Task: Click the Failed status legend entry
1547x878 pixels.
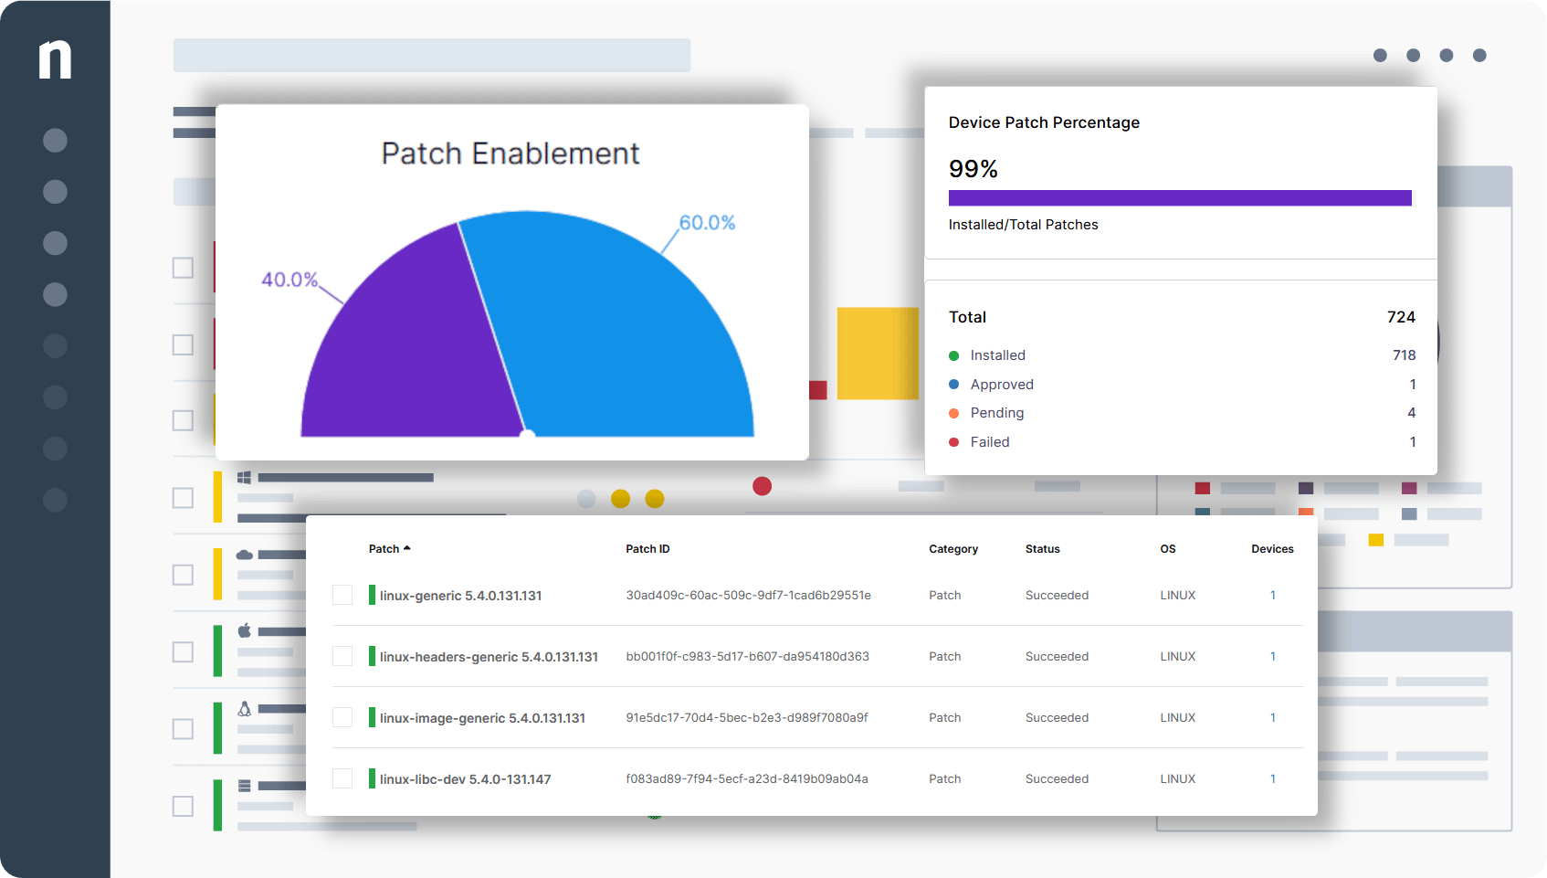Action: point(990,441)
